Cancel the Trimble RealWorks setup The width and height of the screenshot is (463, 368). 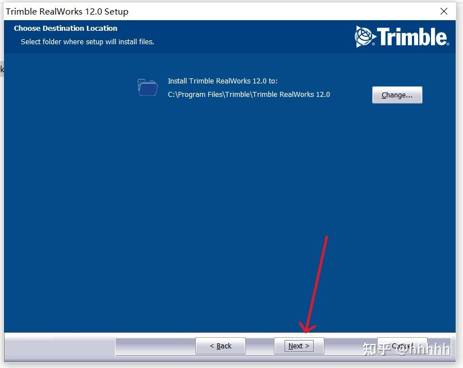[x=402, y=346]
